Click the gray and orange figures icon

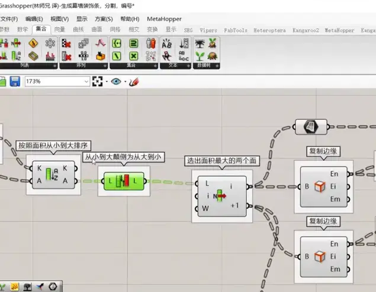click(x=151, y=43)
